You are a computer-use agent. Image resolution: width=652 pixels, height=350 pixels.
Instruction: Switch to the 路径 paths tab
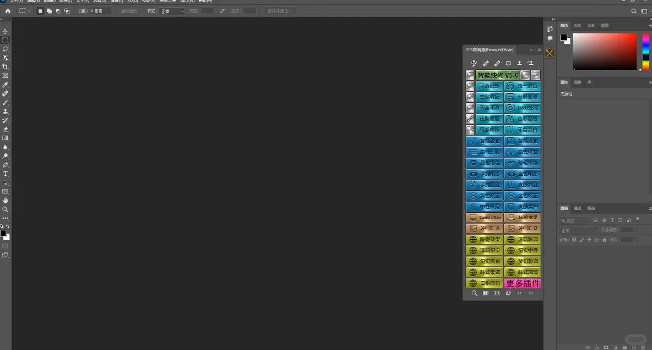coord(591,208)
